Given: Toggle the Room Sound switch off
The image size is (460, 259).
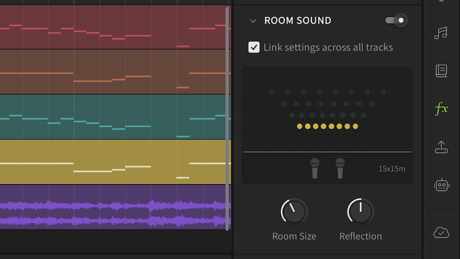Looking at the screenshot, I should pos(396,21).
